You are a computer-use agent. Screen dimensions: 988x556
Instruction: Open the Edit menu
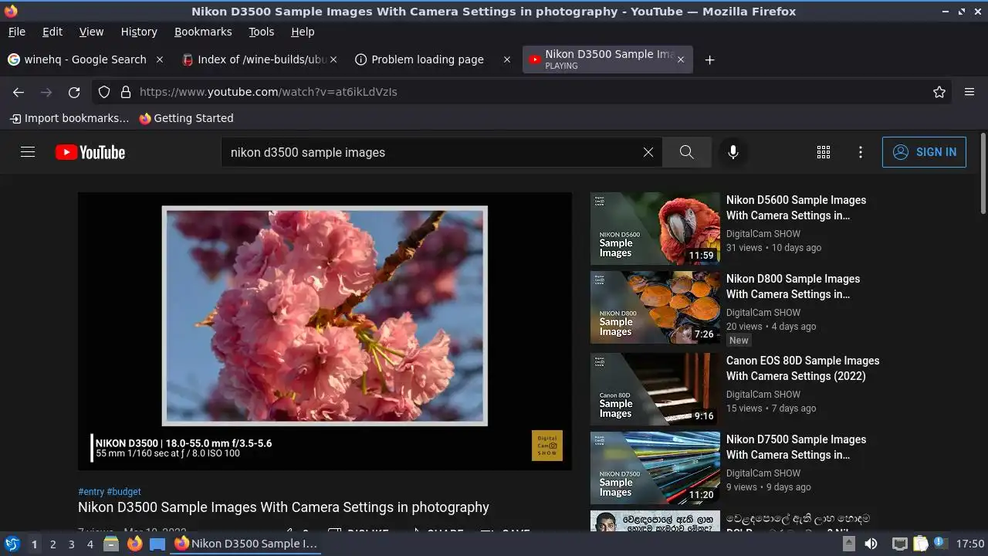(52, 32)
